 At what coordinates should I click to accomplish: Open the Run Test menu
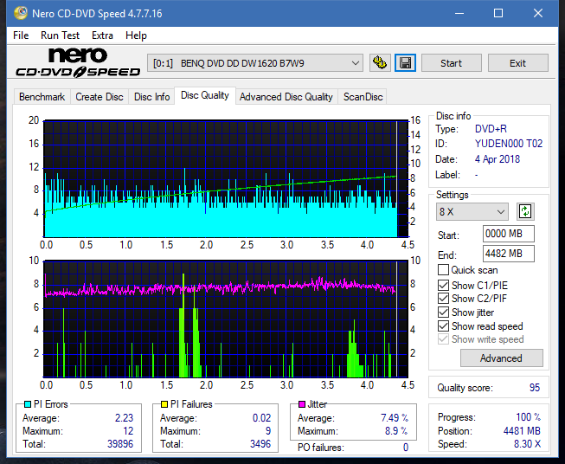(x=60, y=35)
